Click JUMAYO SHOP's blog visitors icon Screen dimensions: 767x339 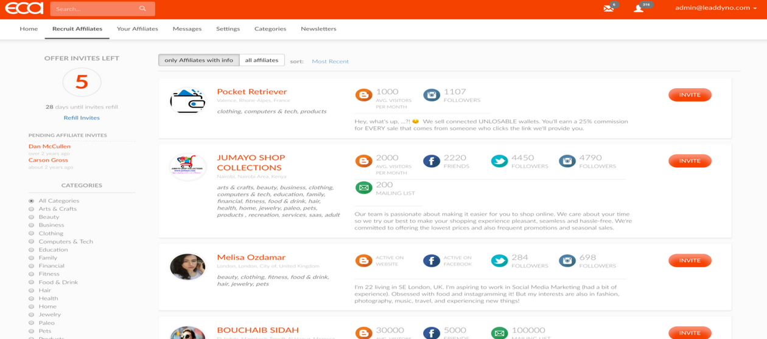pos(363,161)
